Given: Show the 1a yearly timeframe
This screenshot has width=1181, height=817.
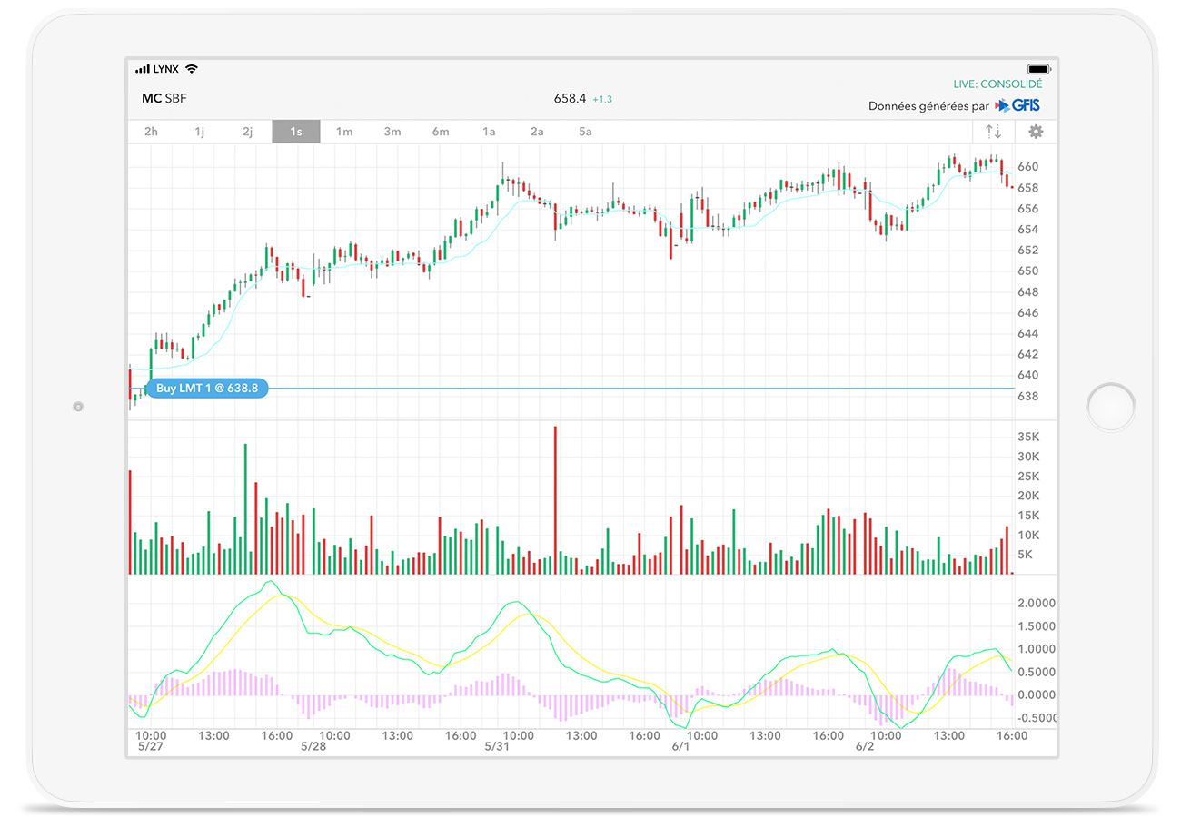Looking at the screenshot, I should coord(489,132).
